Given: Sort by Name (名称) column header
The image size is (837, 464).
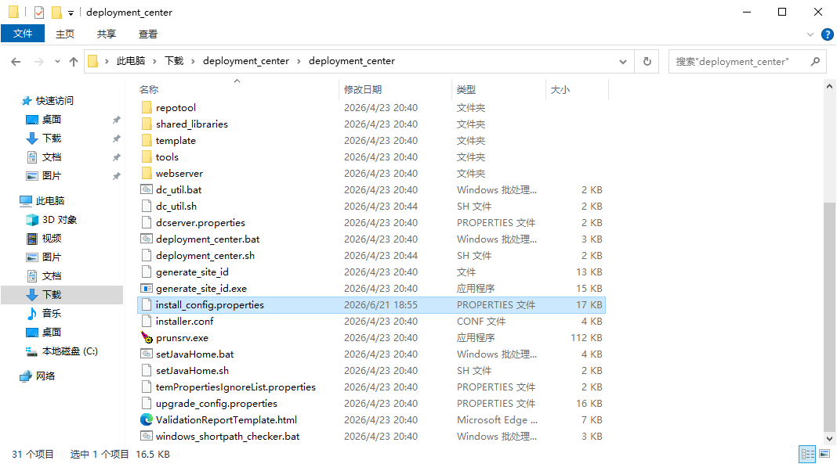Looking at the screenshot, I should (x=149, y=89).
